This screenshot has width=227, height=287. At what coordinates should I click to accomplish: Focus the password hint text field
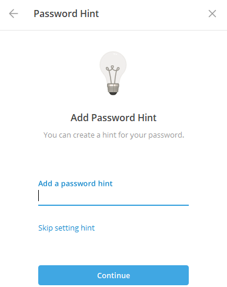tap(113, 196)
